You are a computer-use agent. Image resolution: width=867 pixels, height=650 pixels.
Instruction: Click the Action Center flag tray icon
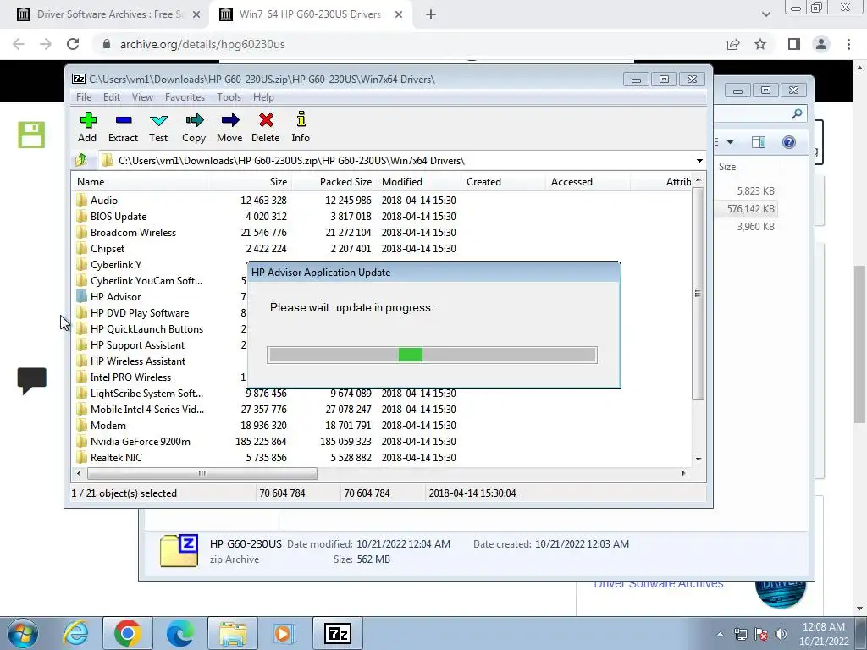761,634
